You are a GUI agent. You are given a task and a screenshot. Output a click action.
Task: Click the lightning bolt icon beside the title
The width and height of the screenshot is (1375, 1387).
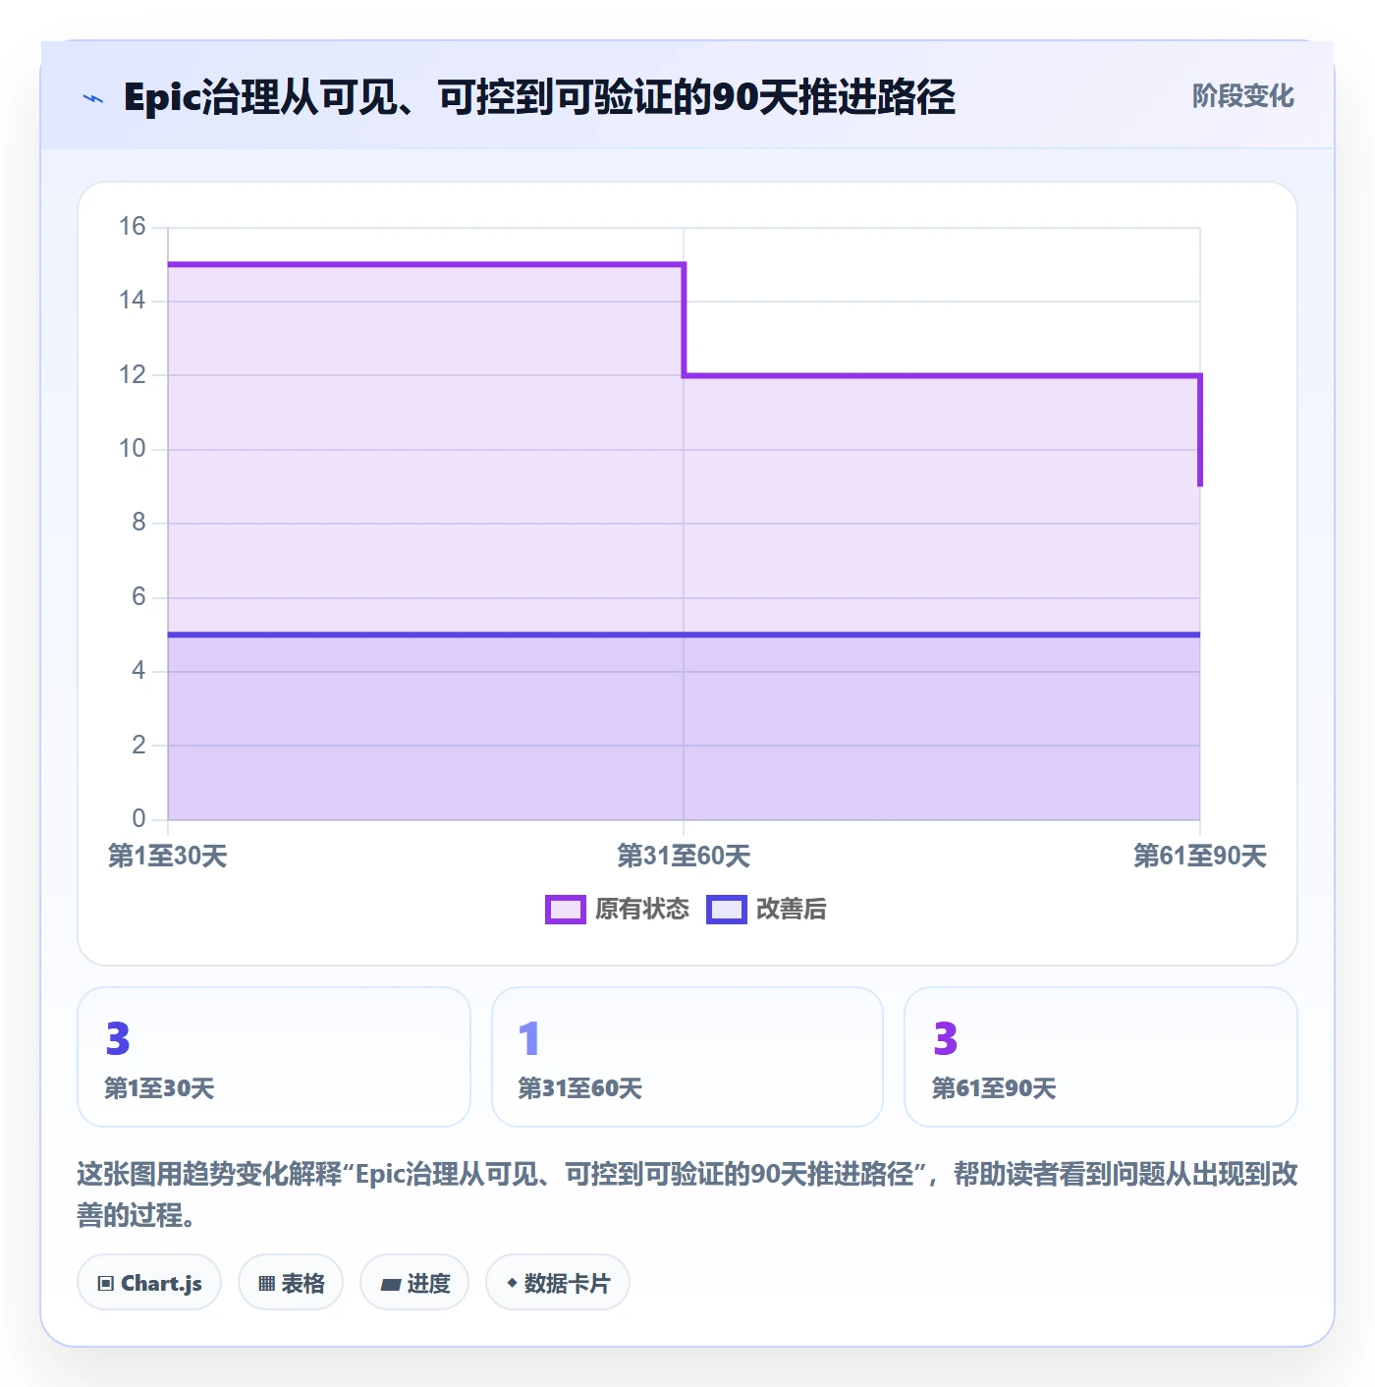pos(93,98)
